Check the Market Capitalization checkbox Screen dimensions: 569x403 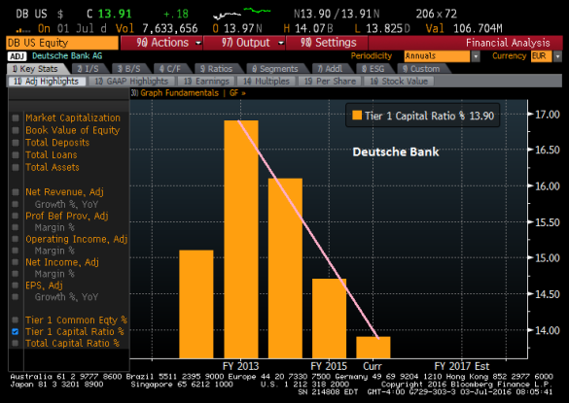[x=16, y=118]
